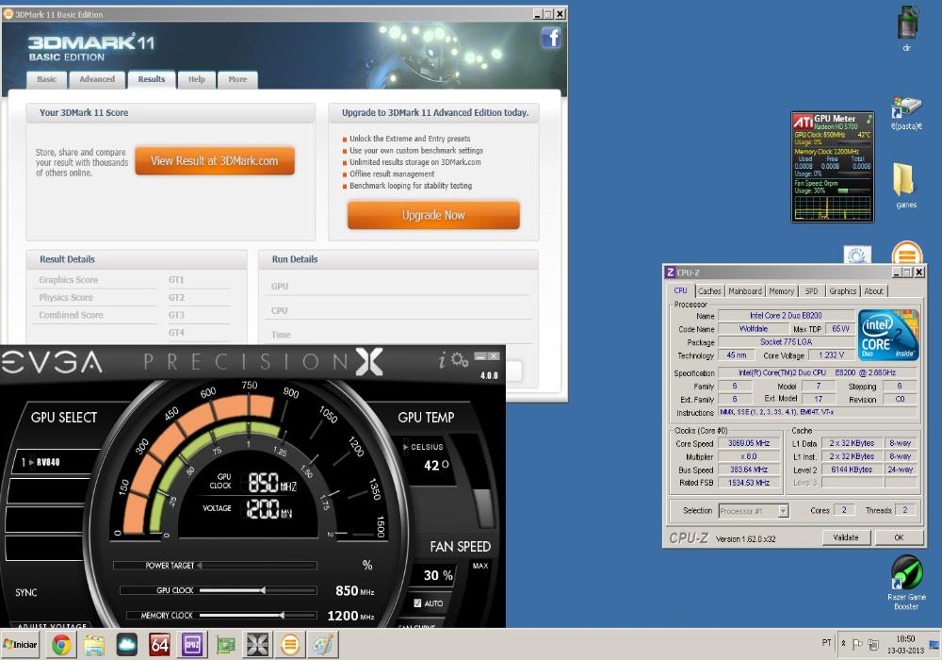Switch to the Basic tab in 3DMark

pos(46,79)
